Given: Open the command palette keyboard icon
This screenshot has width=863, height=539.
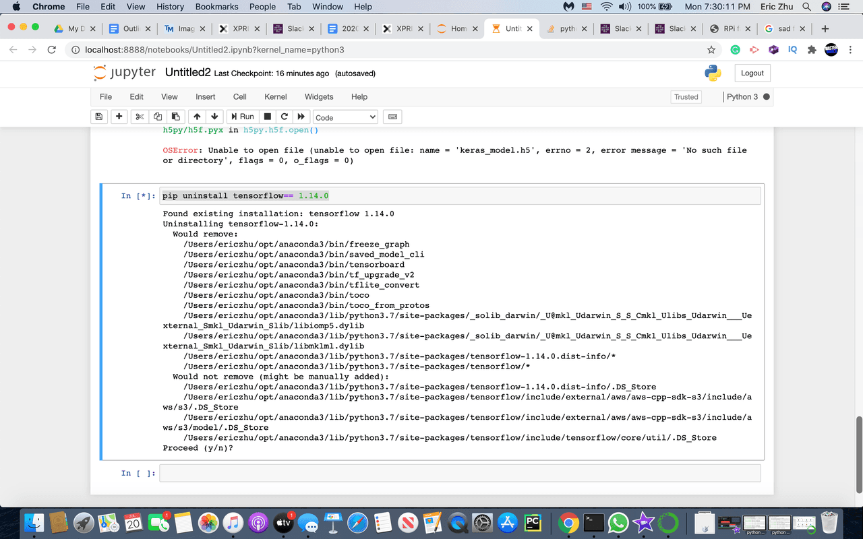Looking at the screenshot, I should 393,117.
